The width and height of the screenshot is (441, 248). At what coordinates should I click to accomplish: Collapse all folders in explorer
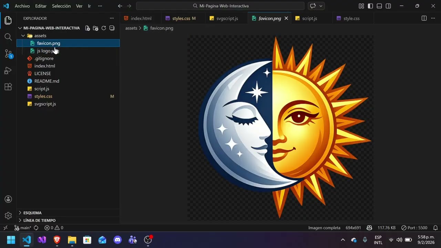click(x=112, y=28)
